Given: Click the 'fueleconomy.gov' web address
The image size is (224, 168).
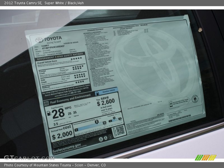Looking at the screenshot, I should coord(67,148).
